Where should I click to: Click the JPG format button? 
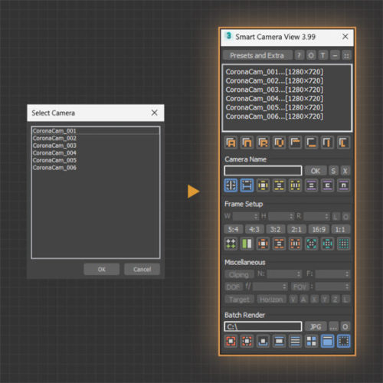pyautogui.click(x=316, y=326)
